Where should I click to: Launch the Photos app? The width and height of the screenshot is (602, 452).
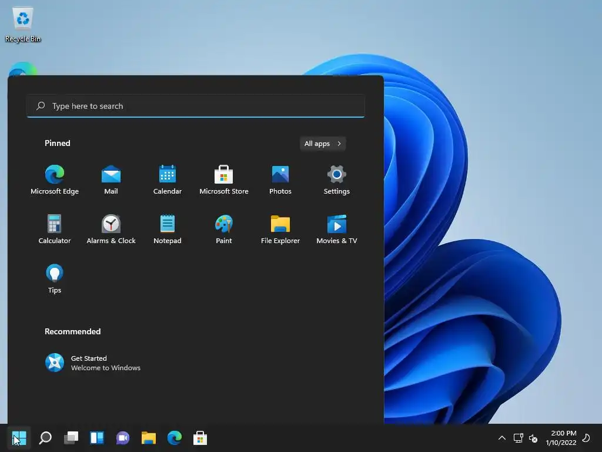[x=280, y=180]
